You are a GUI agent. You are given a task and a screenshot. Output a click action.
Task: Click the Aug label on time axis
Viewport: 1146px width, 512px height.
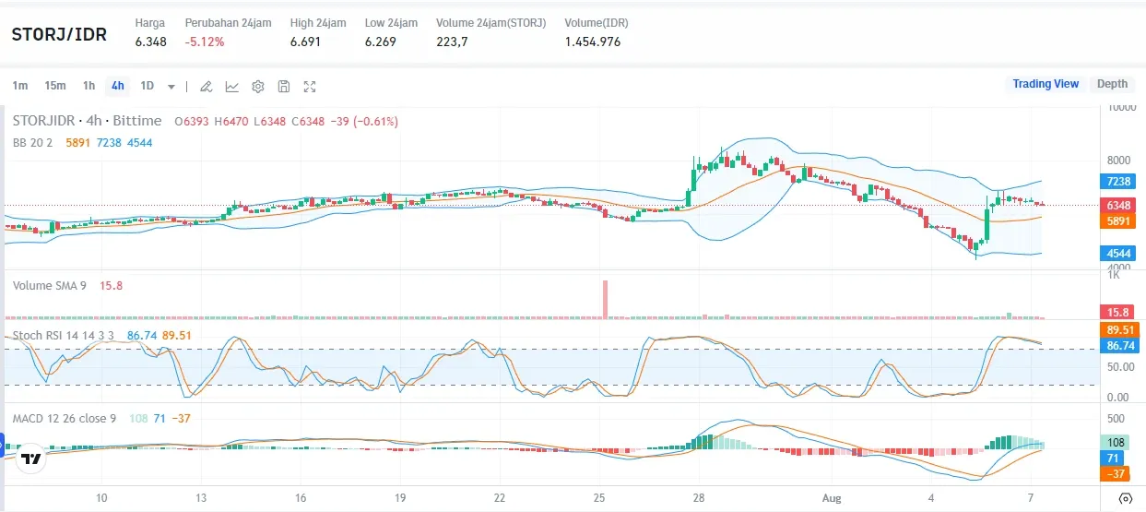click(x=832, y=498)
